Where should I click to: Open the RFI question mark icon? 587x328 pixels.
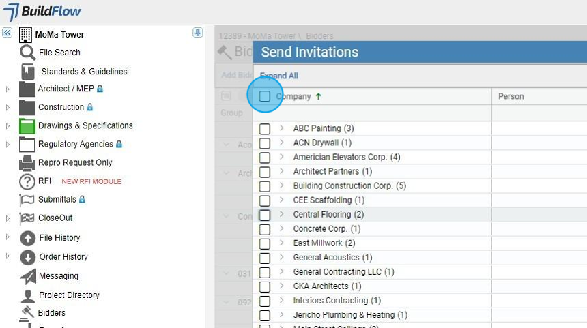[27, 181]
